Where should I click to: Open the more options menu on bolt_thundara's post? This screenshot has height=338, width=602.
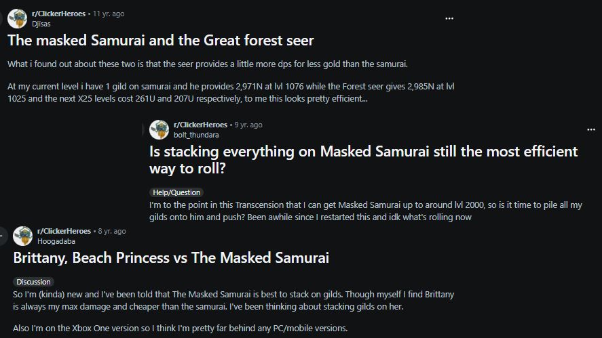click(x=590, y=129)
